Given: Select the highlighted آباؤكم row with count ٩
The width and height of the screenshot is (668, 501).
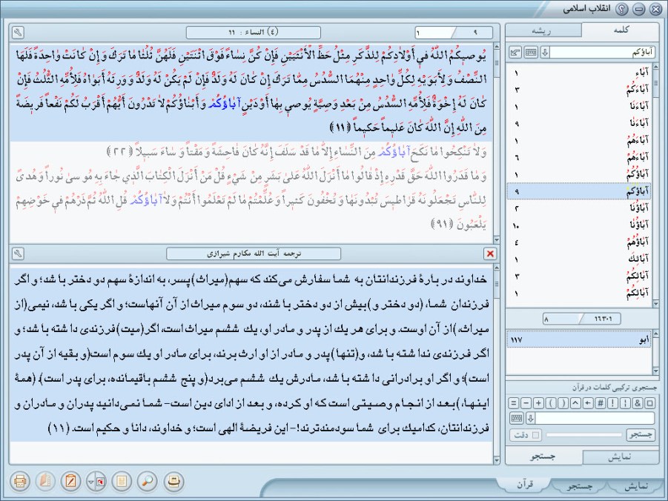Looking at the screenshot, I should (x=578, y=192).
